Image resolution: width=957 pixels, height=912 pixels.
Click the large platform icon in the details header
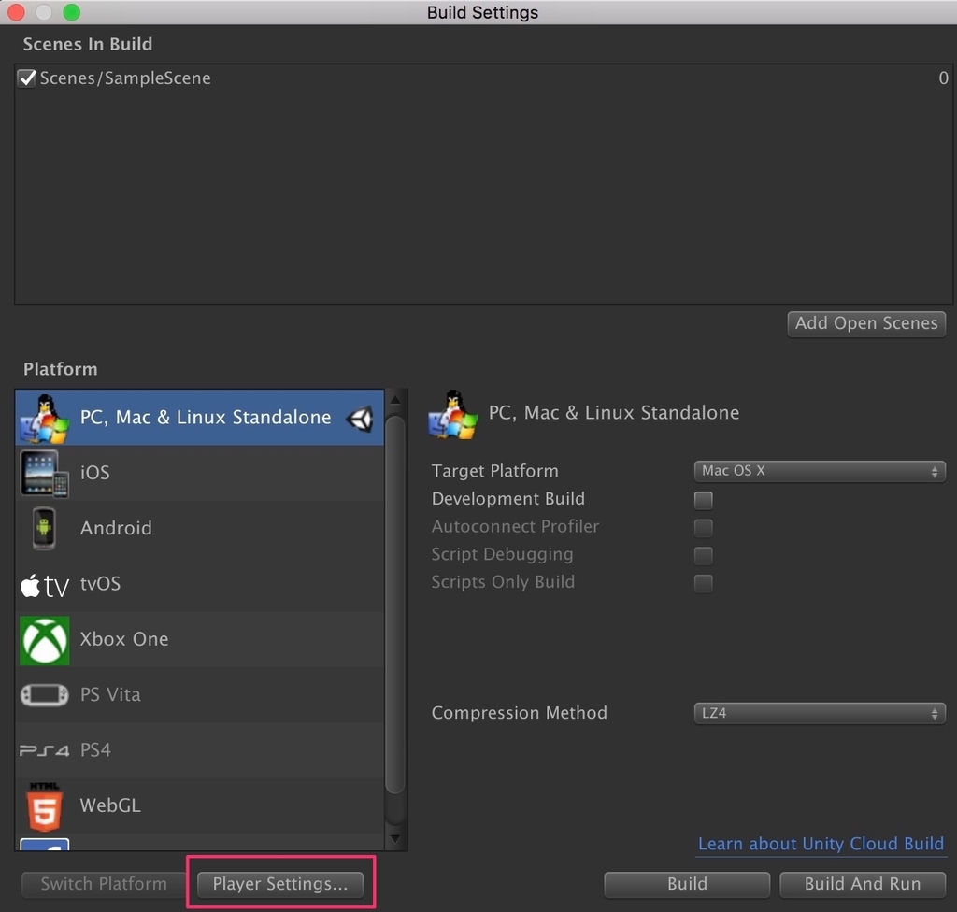[452, 415]
